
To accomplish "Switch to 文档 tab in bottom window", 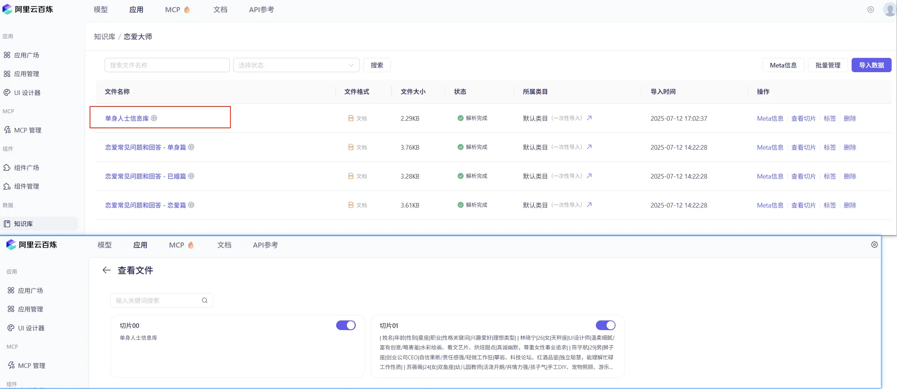I will (224, 245).
